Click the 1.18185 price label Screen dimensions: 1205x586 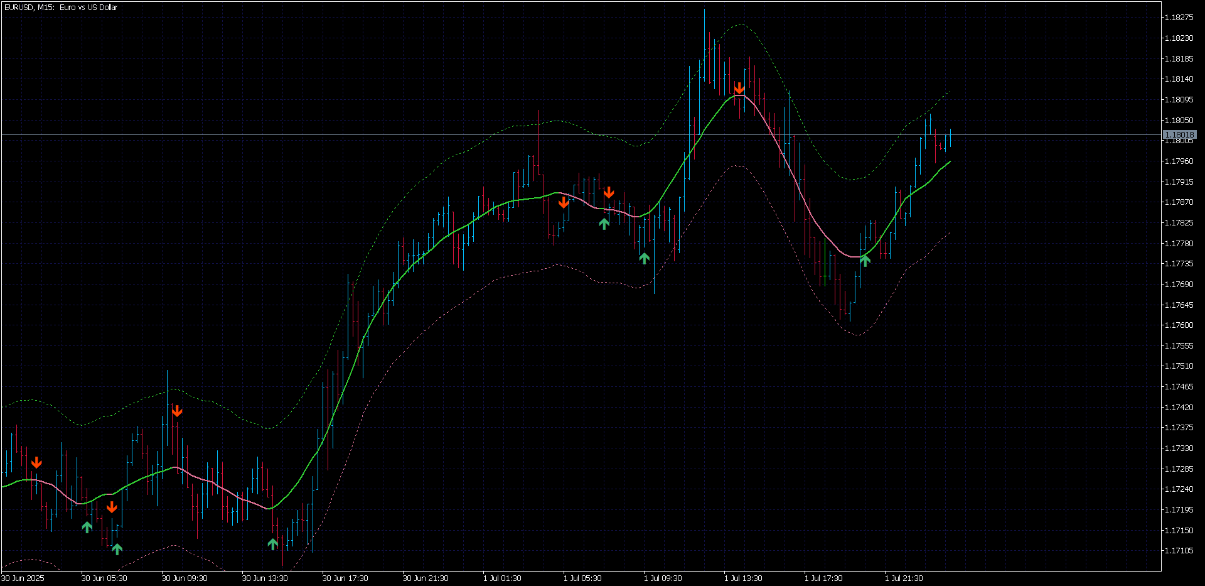(x=1179, y=59)
